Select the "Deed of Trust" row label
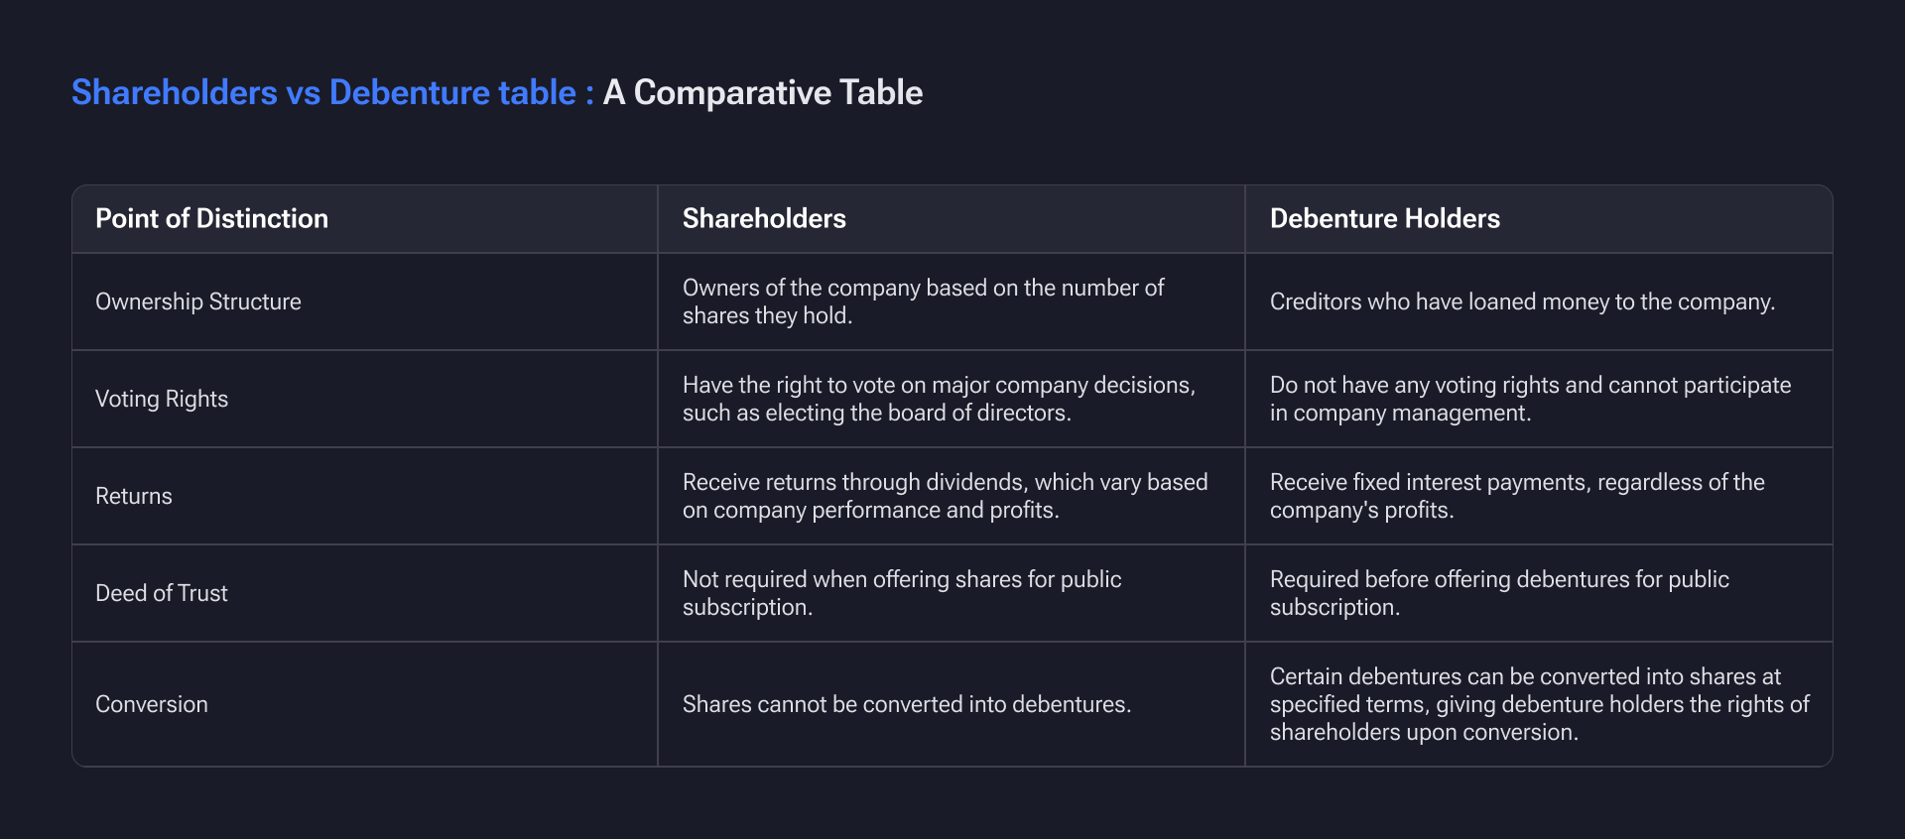1905x839 pixels. pyautogui.click(x=162, y=594)
